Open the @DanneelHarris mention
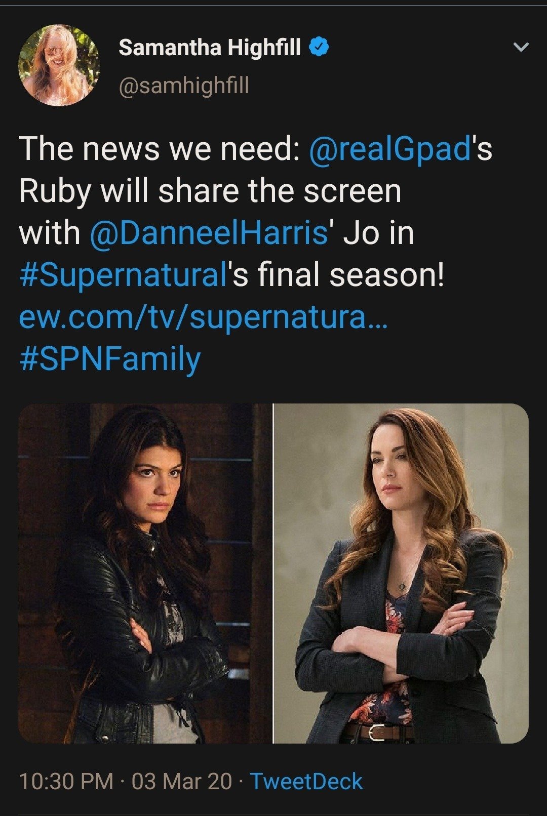This screenshot has height=816, width=547. click(x=209, y=234)
